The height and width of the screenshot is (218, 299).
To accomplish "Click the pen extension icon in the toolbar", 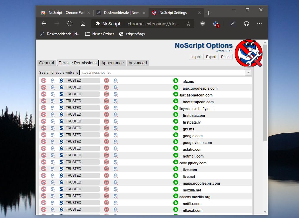I will pyautogui.click(x=233, y=24).
